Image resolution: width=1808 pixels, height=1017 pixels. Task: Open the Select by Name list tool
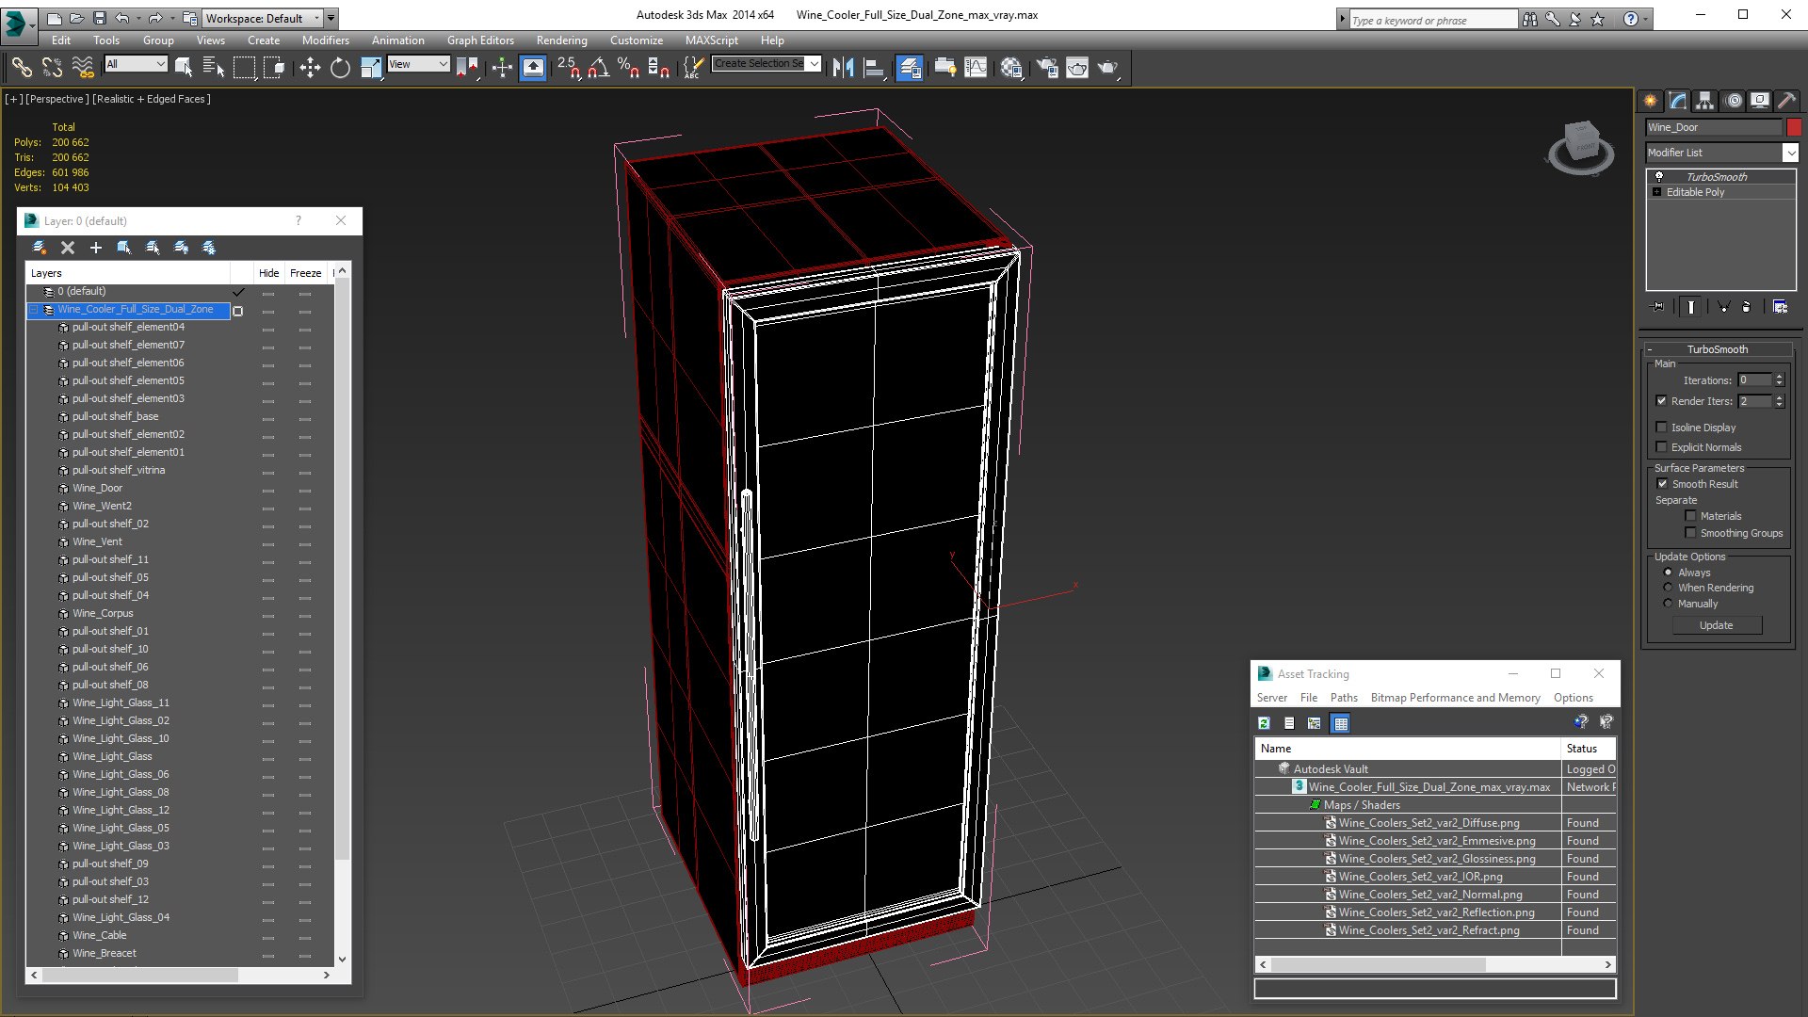[x=214, y=67]
